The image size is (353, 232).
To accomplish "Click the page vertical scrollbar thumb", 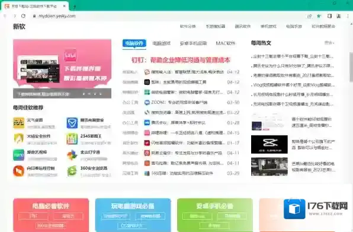I will [x=351, y=66].
